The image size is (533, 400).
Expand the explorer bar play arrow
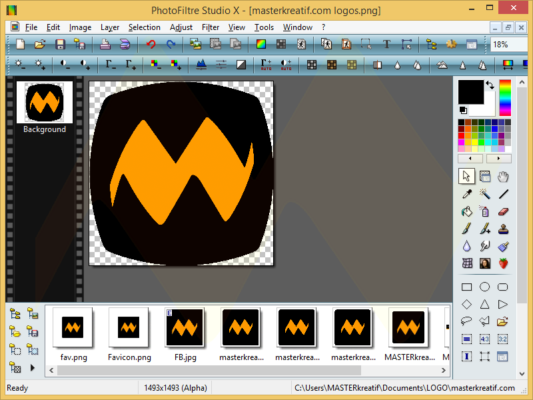[32, 367]
